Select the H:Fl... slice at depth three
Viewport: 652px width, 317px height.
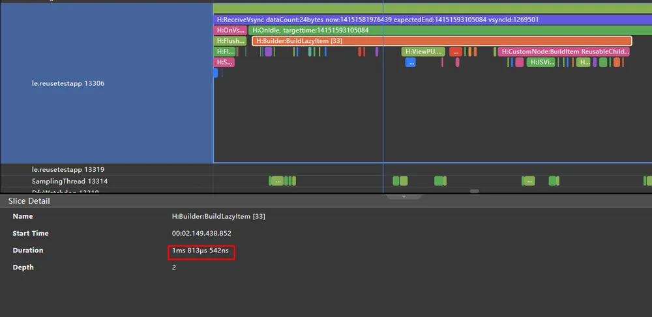224,51
